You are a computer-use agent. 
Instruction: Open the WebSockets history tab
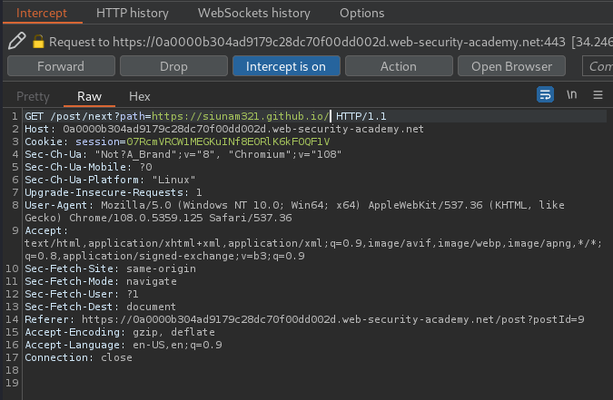[x=254, y=13]
